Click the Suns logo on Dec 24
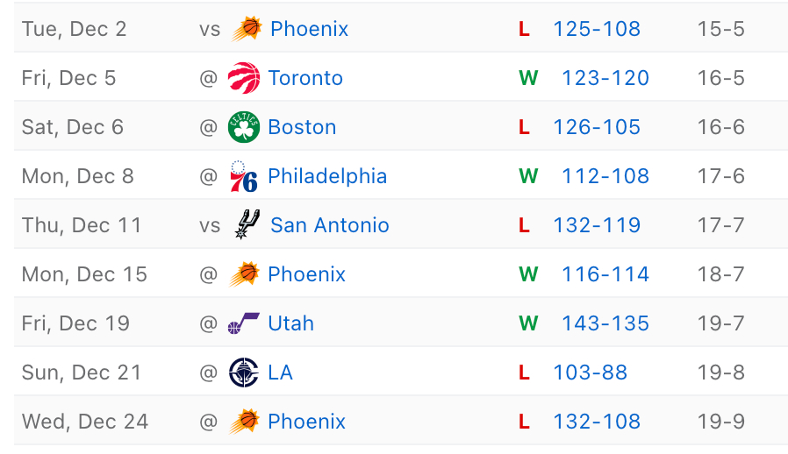788x454 pixels. (243, 422)
